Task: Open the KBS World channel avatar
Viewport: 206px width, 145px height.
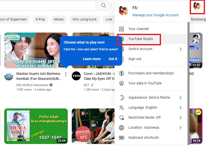Action: pyautogui.click(x=9, y=76)
